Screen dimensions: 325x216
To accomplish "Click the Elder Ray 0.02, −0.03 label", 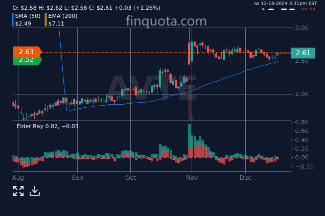I will click(x=48, y=126).
